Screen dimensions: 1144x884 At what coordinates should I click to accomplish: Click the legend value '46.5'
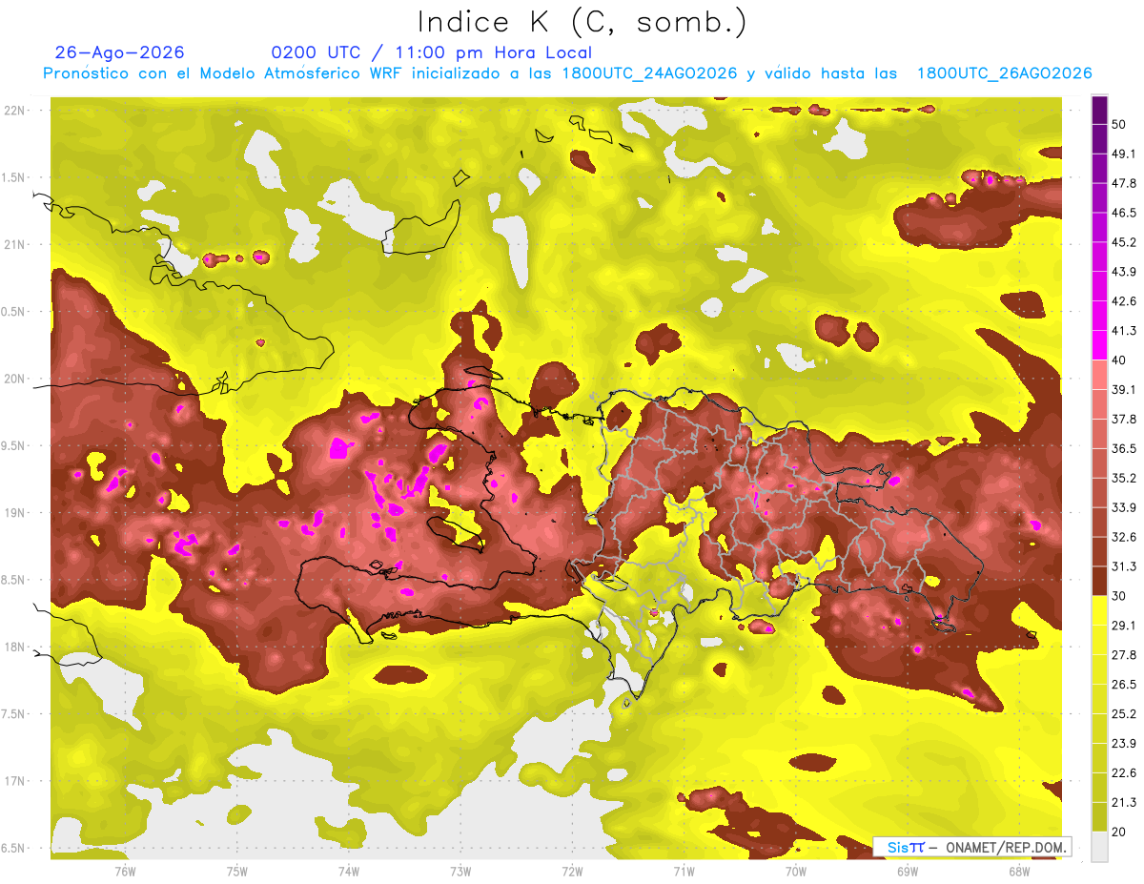pyautogui.click(x=1123, y=212)
